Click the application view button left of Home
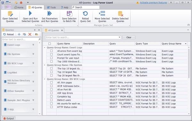 tap(7, 7)
